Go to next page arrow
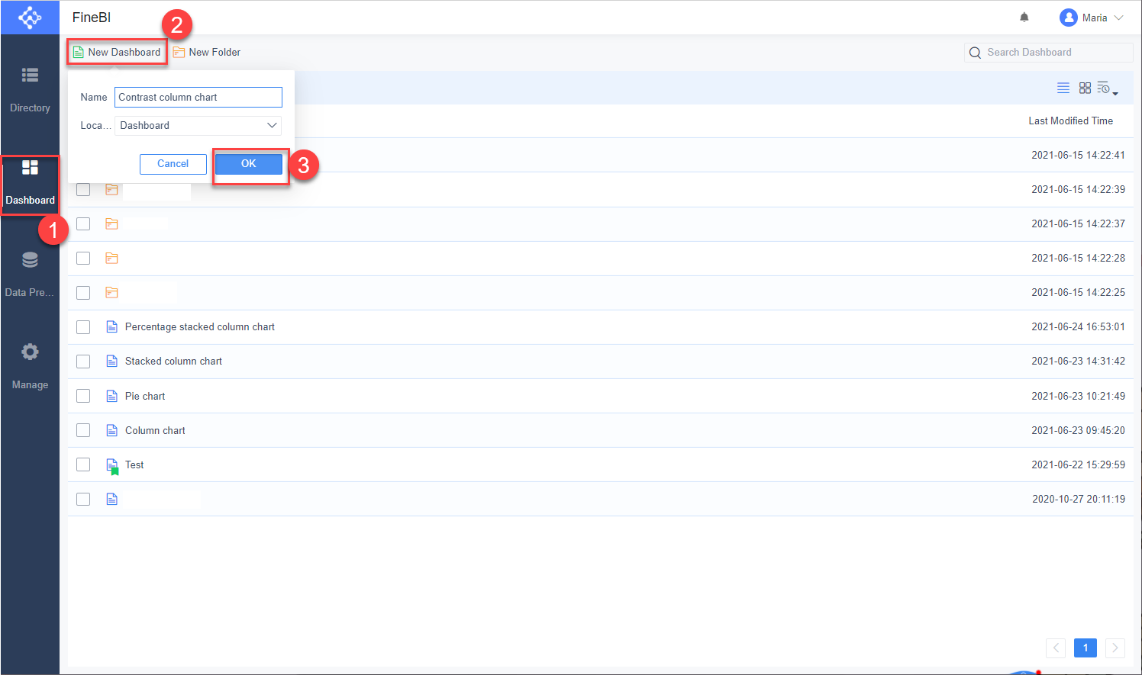Image resolution: width=1142 pixels, height=675 pixels. (x=1115, y=648)
